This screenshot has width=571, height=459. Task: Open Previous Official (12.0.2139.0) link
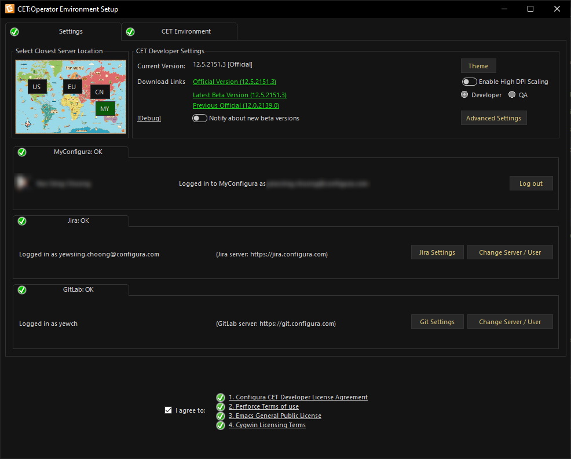coord(236,105)
